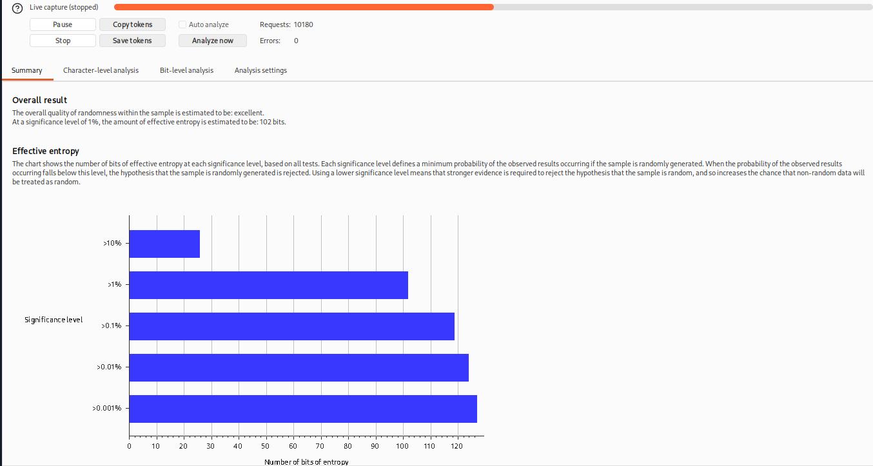873x466 pixels.
Task: Click the Effective entropy heading
Action: [46, 151]
